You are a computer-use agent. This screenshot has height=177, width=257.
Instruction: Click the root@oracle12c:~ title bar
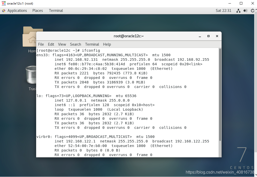(x=129, y=36)
